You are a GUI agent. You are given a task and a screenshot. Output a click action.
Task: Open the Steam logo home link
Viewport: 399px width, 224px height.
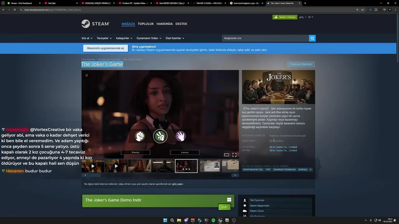(x=95, y=24)
